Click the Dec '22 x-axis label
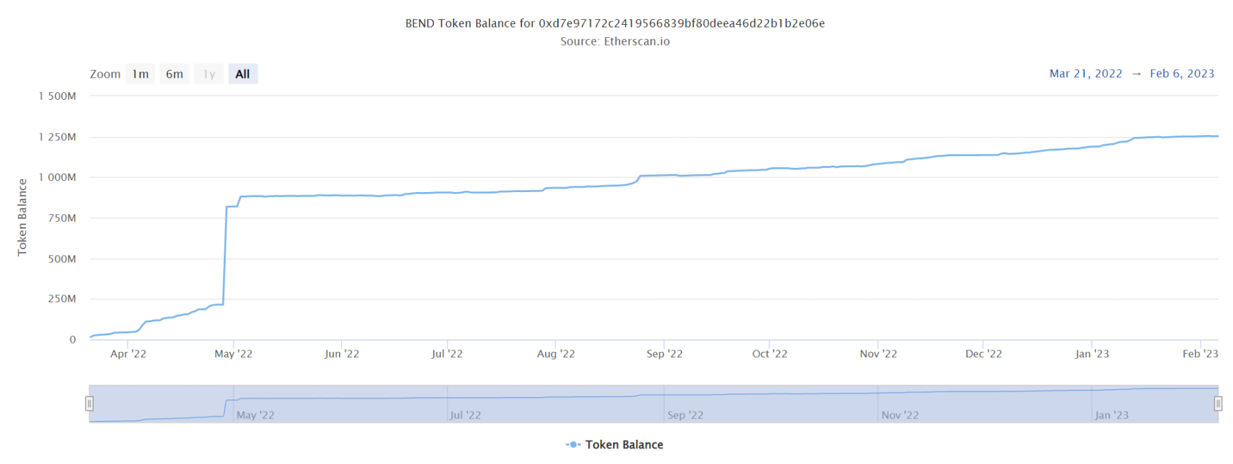 pyautogui.click(x=984, y=354)
